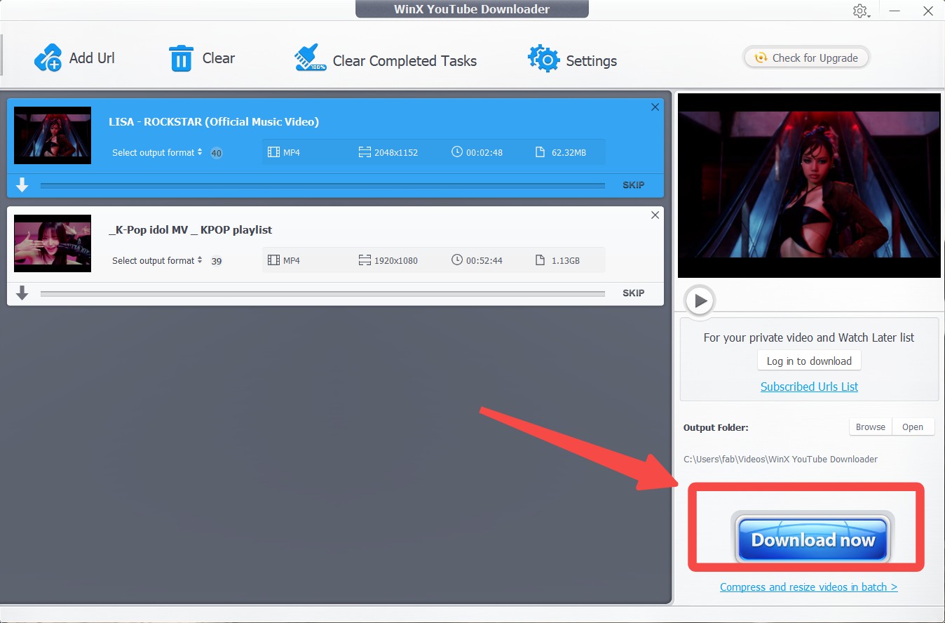The width and height of the screenshot is (945, 623).
Task: Click download arrow on K-Pop playlist row
Action: click(x=22, y=293)
